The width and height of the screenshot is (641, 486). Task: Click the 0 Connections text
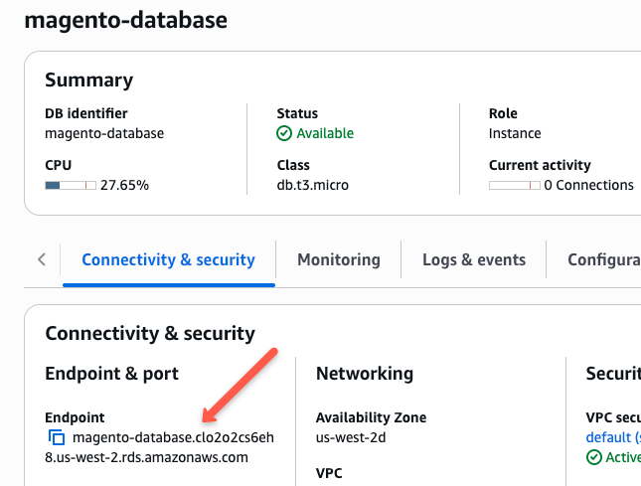(588, 185)
